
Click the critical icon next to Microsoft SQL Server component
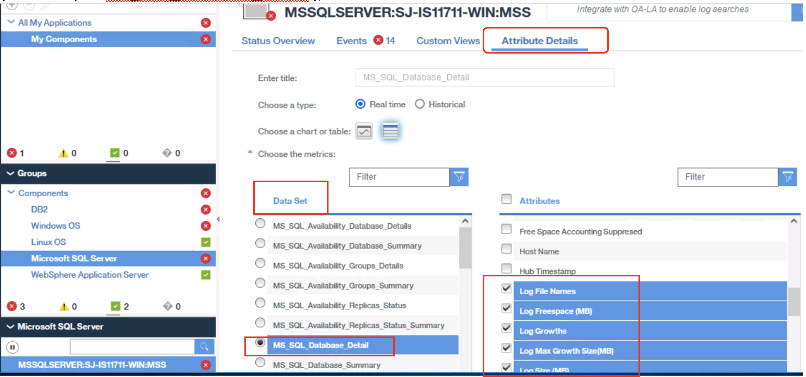coord(206,259)
